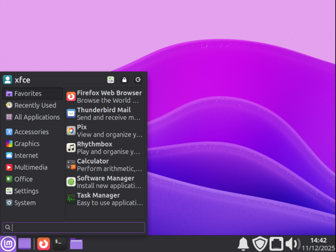Click the update manager shield icon
This screenshot has height=252, width=336.
(x=260, y=244)
